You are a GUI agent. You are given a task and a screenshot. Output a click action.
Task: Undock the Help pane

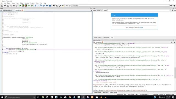coord(174,8)
